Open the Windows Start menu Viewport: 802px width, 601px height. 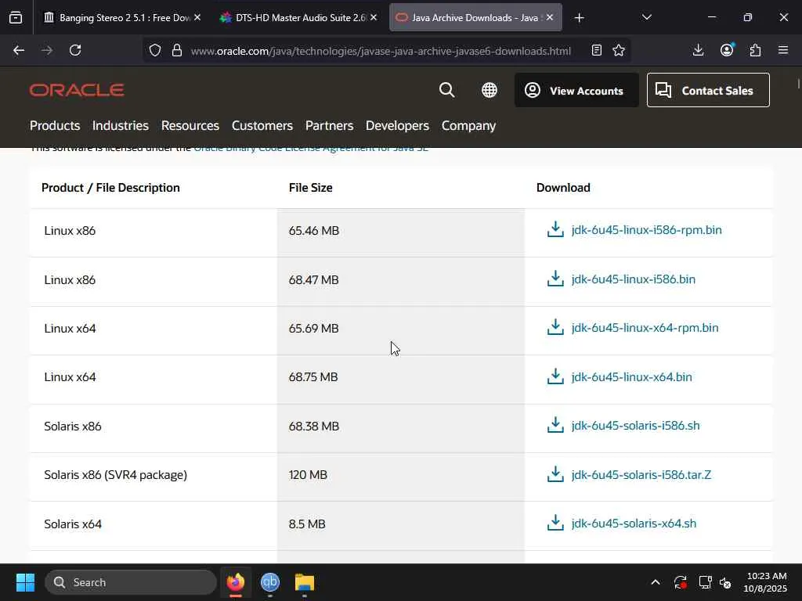[25, 582]
